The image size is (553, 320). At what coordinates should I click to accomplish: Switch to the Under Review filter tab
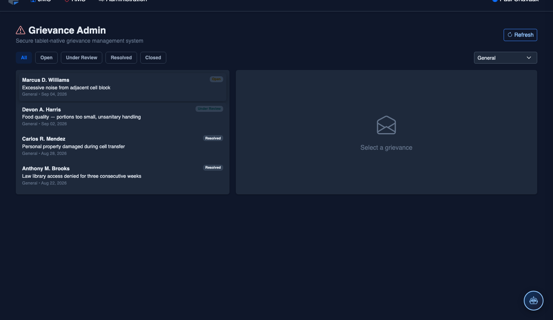[x=82, y=58]
